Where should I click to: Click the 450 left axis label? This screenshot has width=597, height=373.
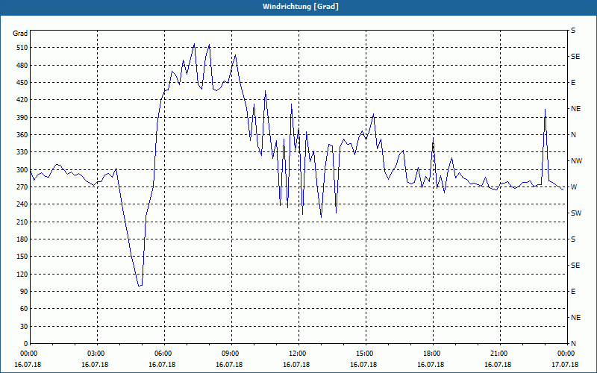(22, 83)
